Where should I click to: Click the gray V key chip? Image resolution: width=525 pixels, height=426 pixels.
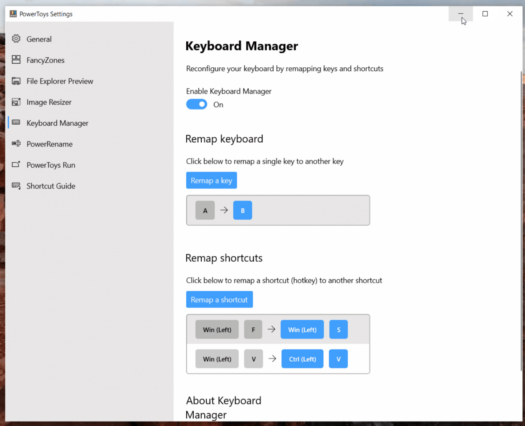coord(253,359)
